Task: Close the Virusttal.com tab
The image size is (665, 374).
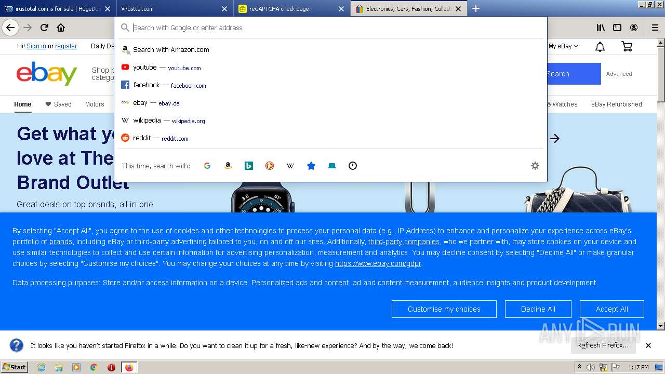Action: coord(224,9)
